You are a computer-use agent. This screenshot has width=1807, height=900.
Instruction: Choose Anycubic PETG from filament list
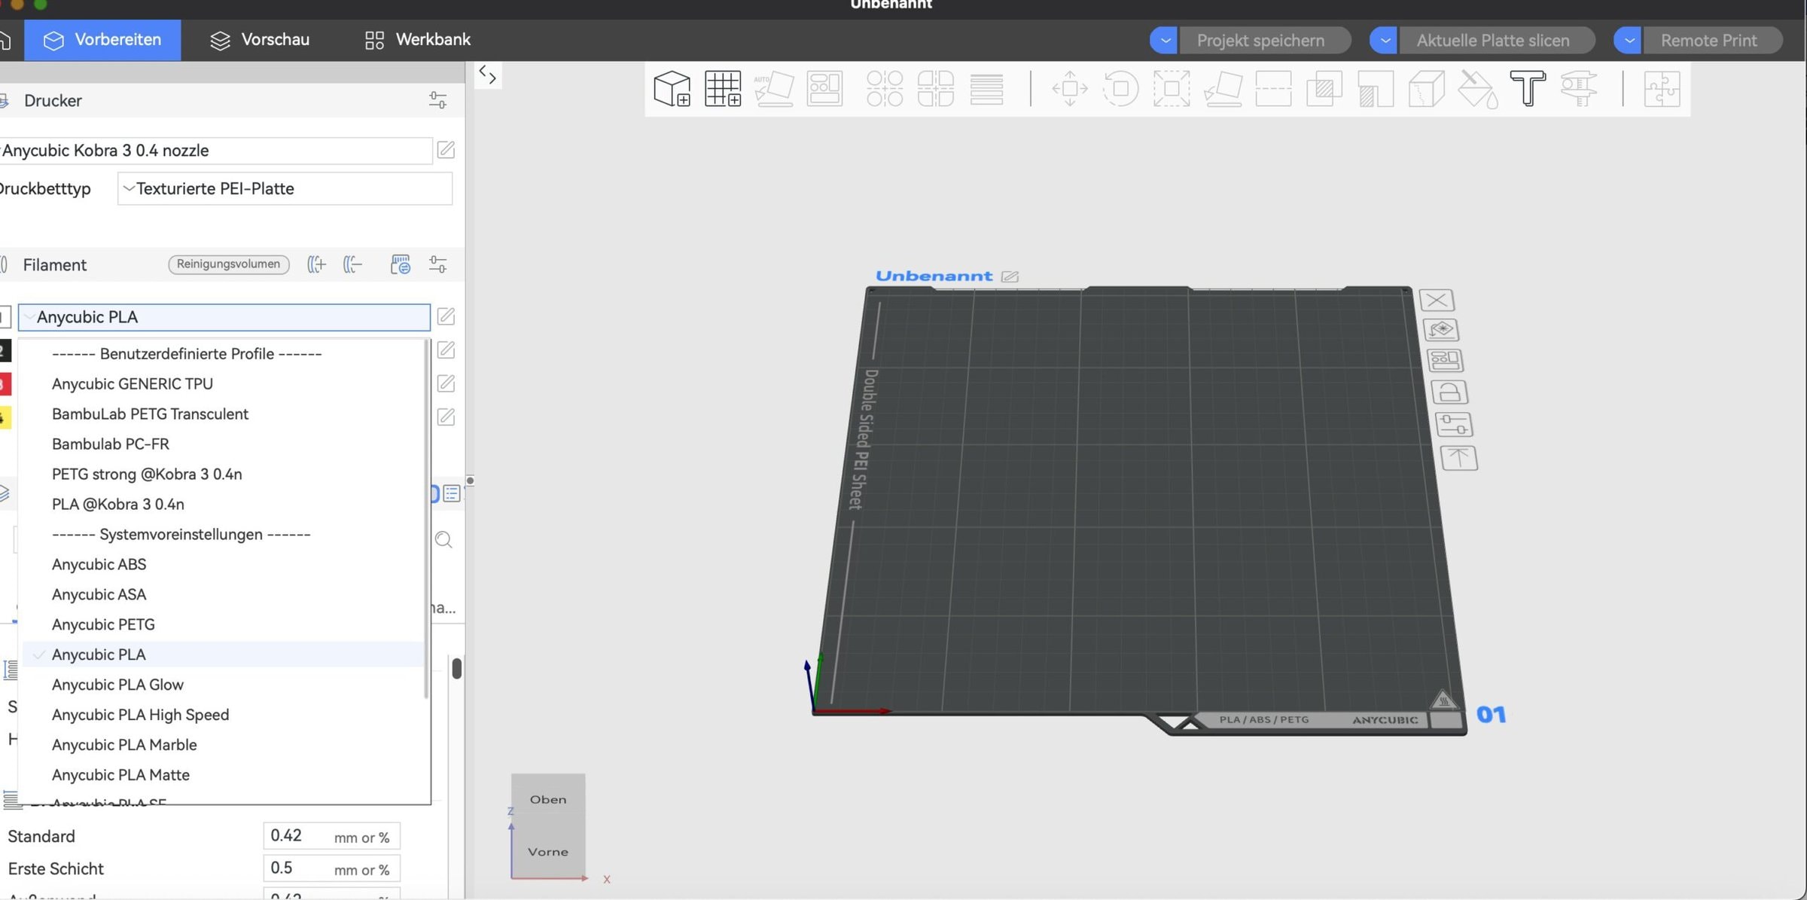[103, 624]
